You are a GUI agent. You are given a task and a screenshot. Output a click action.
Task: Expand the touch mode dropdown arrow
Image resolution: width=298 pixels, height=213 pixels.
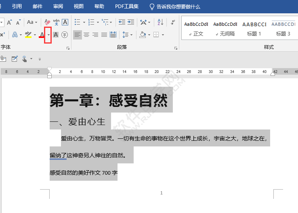click(31, 59)
